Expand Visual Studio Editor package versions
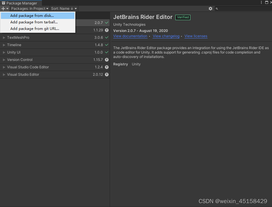The image size is (272, 207). click(4, 75)
